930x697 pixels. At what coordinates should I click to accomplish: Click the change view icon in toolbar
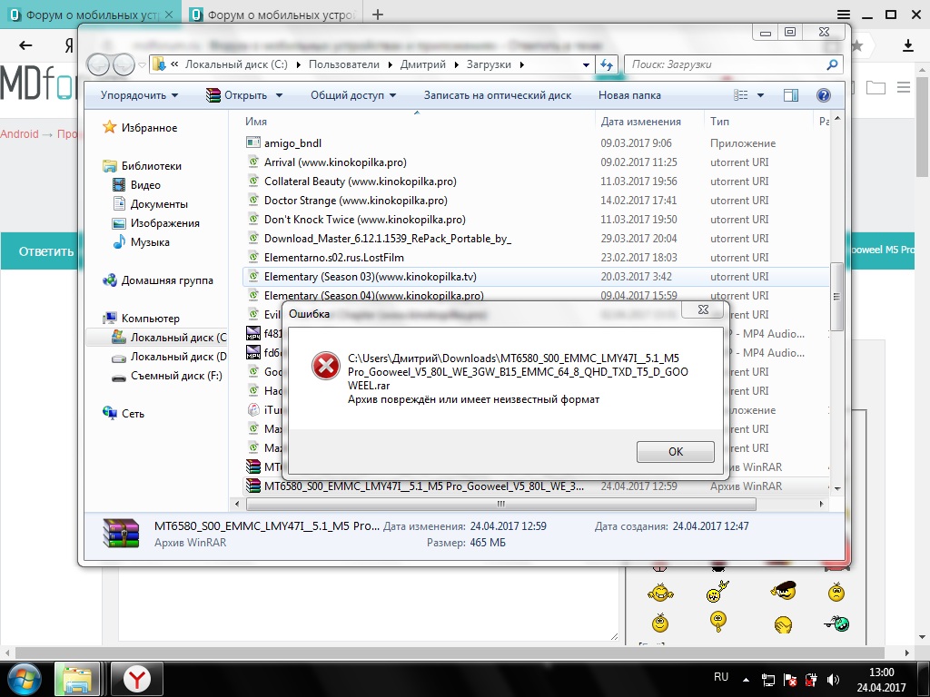[741, 95]
